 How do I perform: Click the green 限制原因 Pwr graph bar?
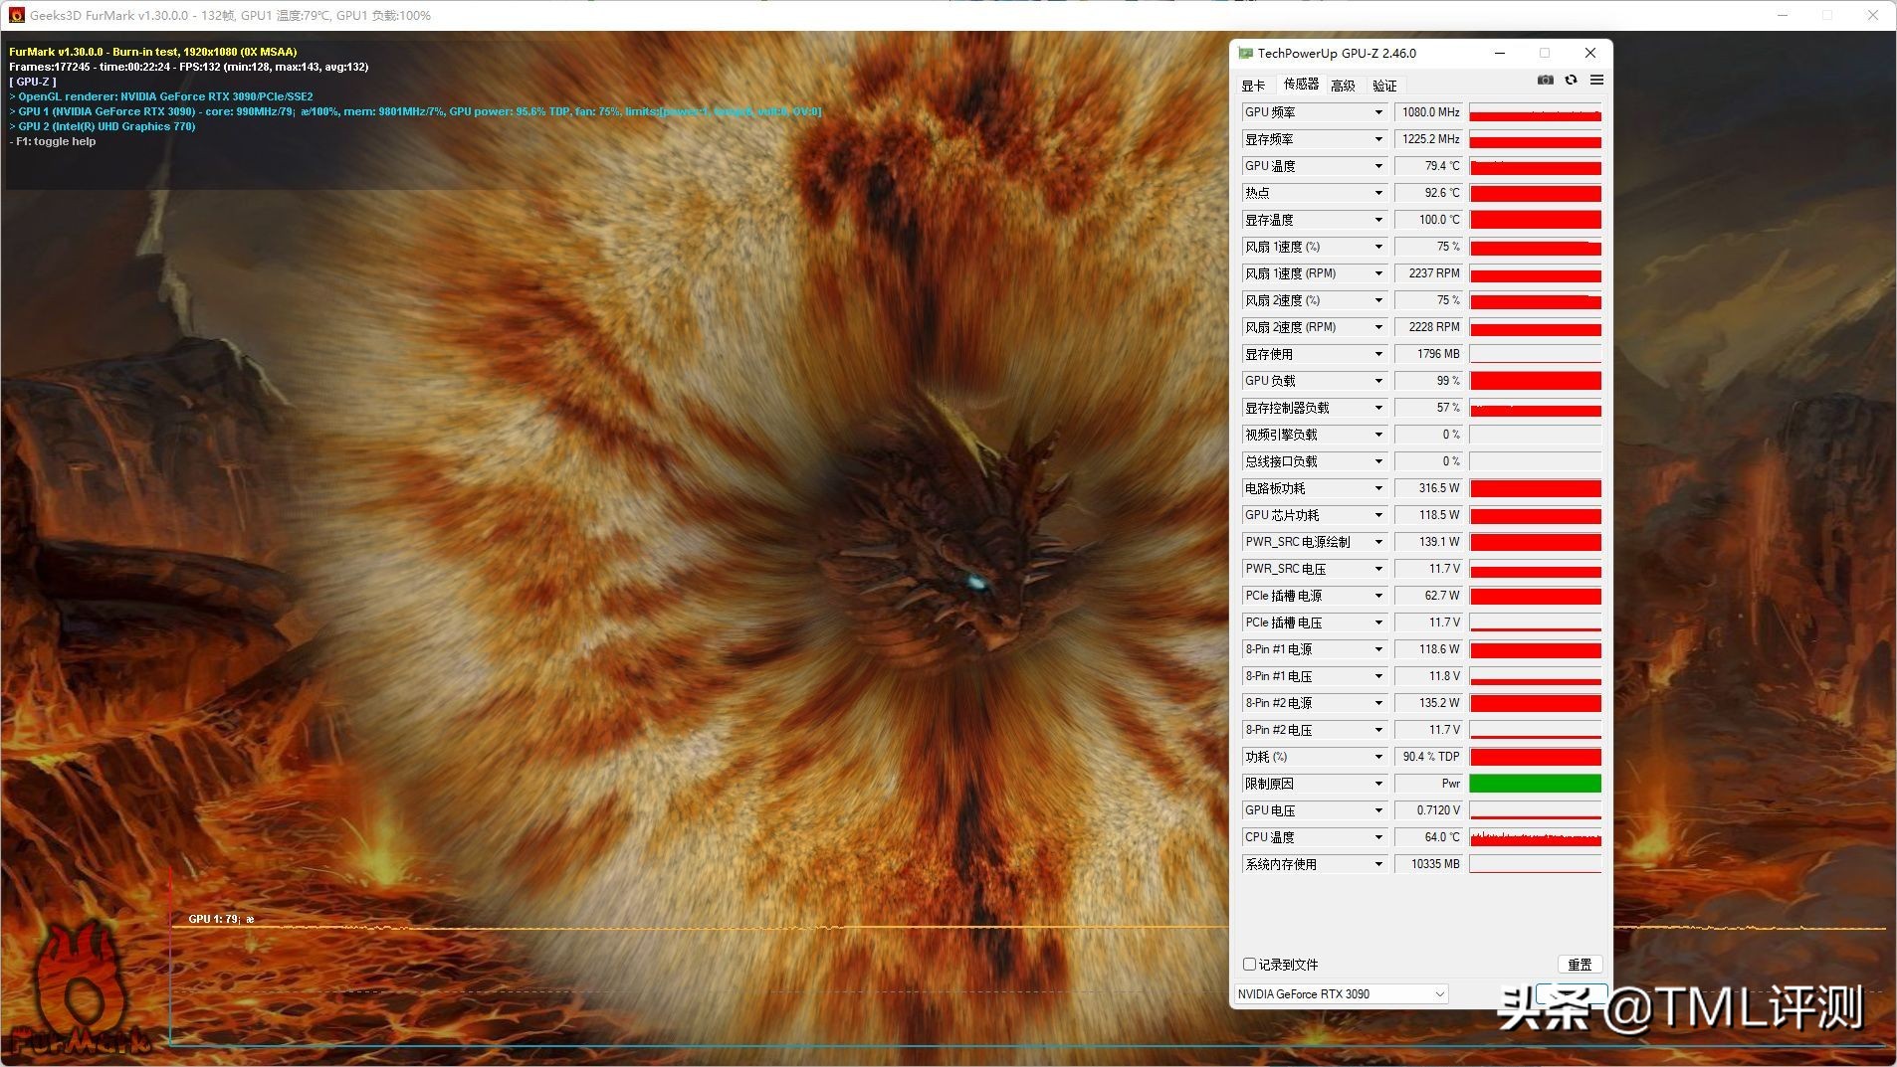[x=1536, y=784]
